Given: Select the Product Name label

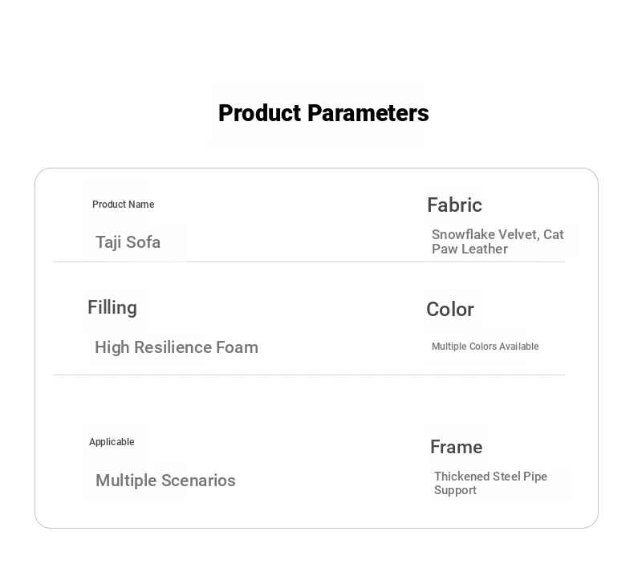Looking at the screenshot, I should tap(124, 205).
